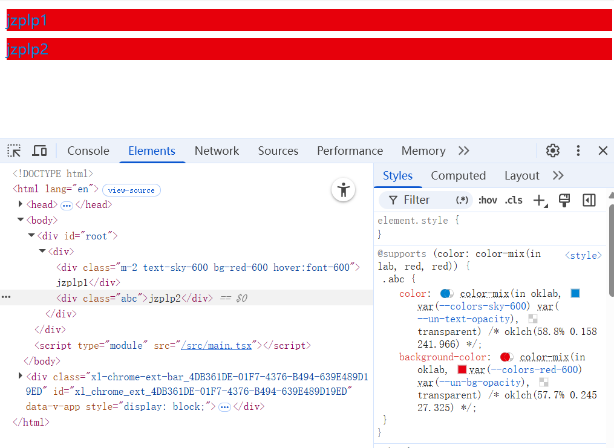Collapse the div id root node

pos(31,236)
